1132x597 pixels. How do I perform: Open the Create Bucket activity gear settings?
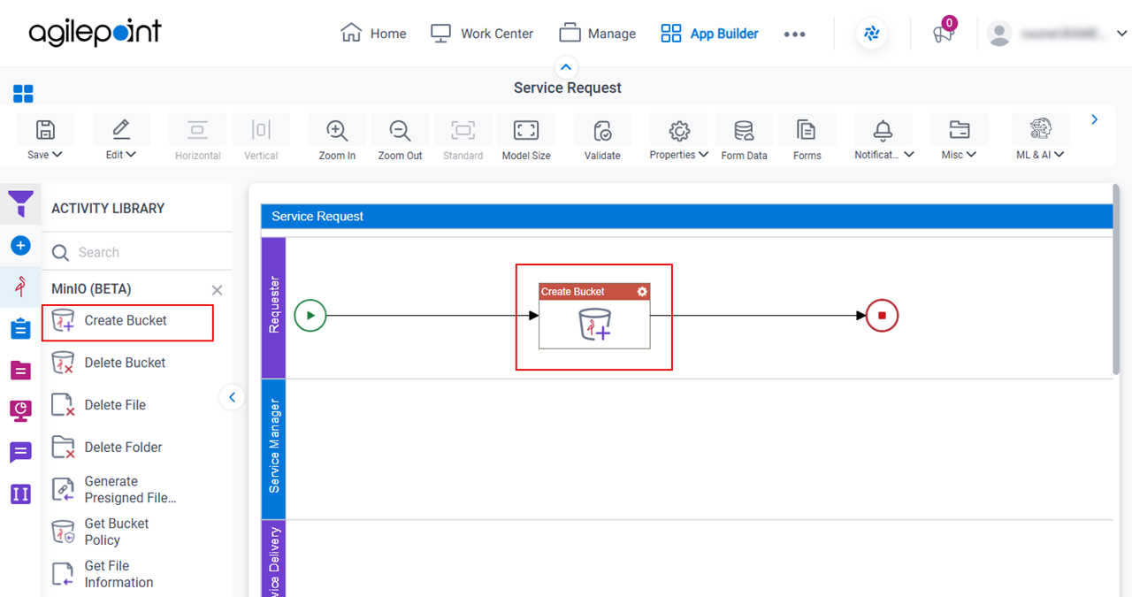click(642, 291)
